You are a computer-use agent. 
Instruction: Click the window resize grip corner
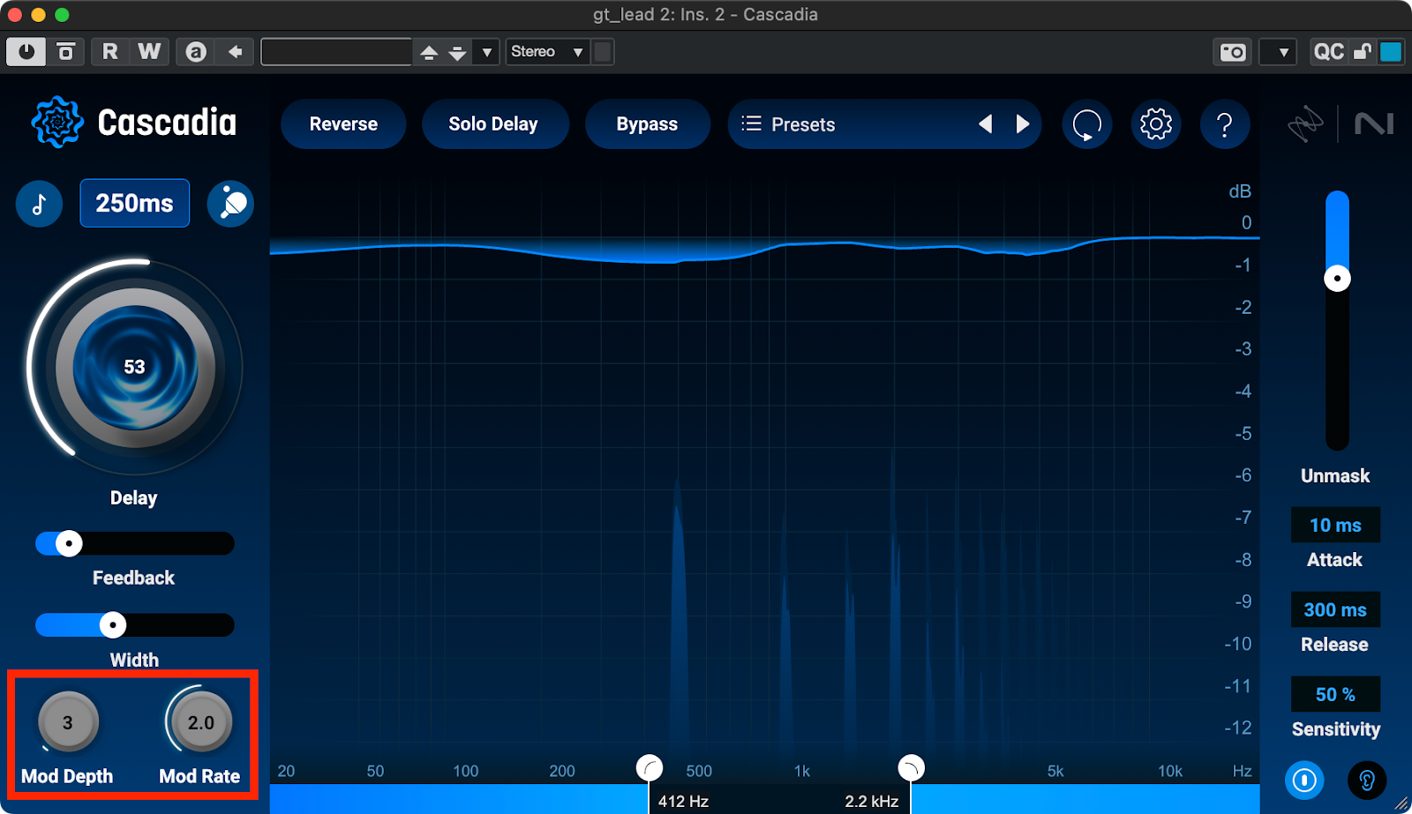[x=1401, y=803]
